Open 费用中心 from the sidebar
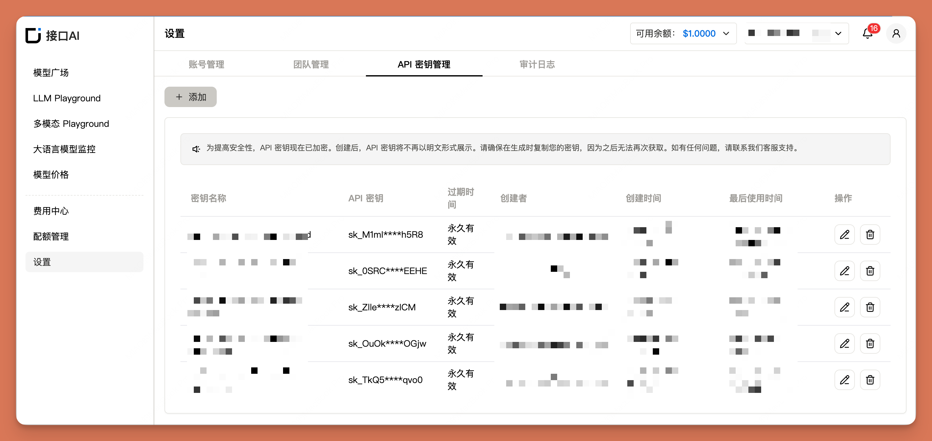This screenshot has width=932, height=441. (51, 211)
